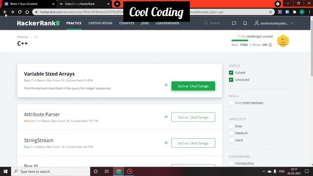Click the microphone tray icon
313x176 pixels.
tap(275, 172)
